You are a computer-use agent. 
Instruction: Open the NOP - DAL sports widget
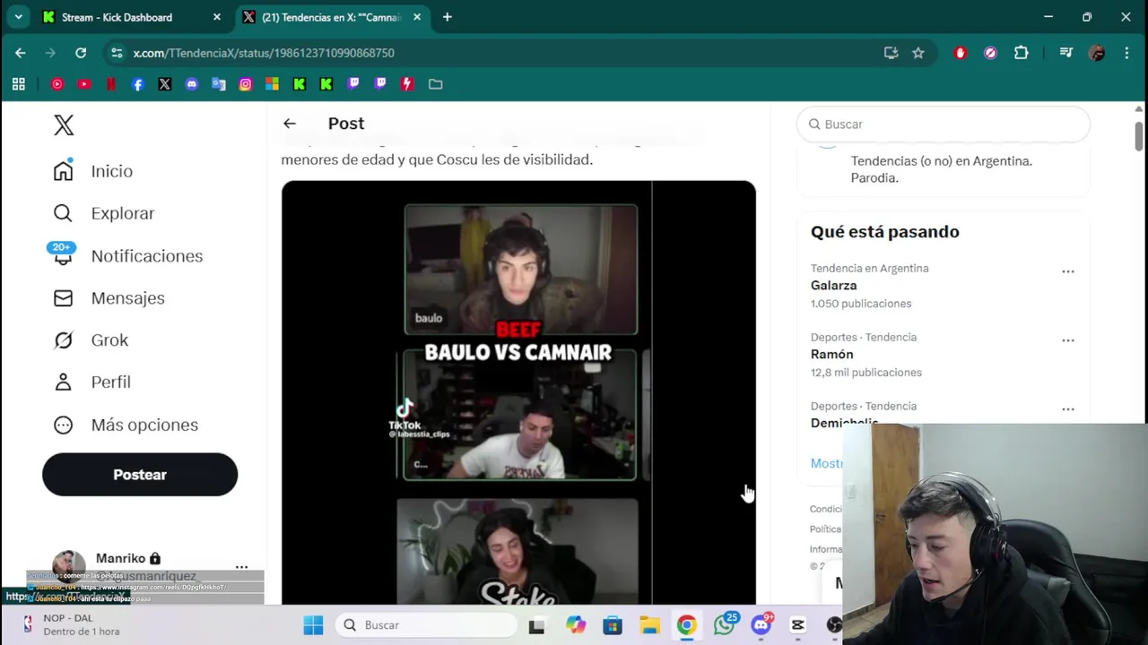coord(70,624)
